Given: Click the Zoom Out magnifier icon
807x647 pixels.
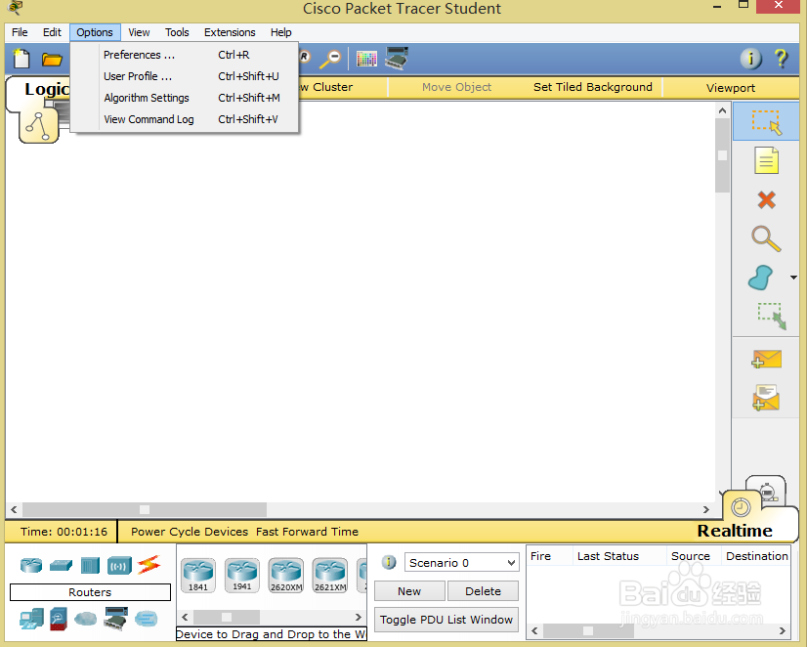Looking at the screenshot, I should pos(330,59).
